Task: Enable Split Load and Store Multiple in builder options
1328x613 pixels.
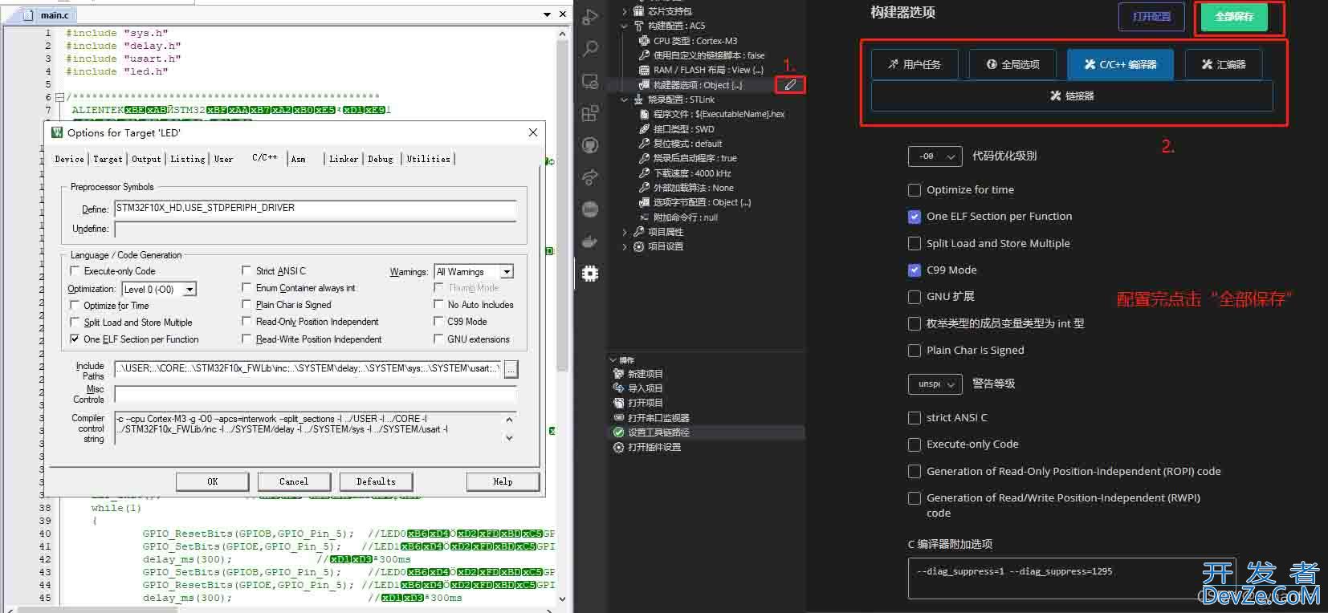Action: tap(914, 243)
